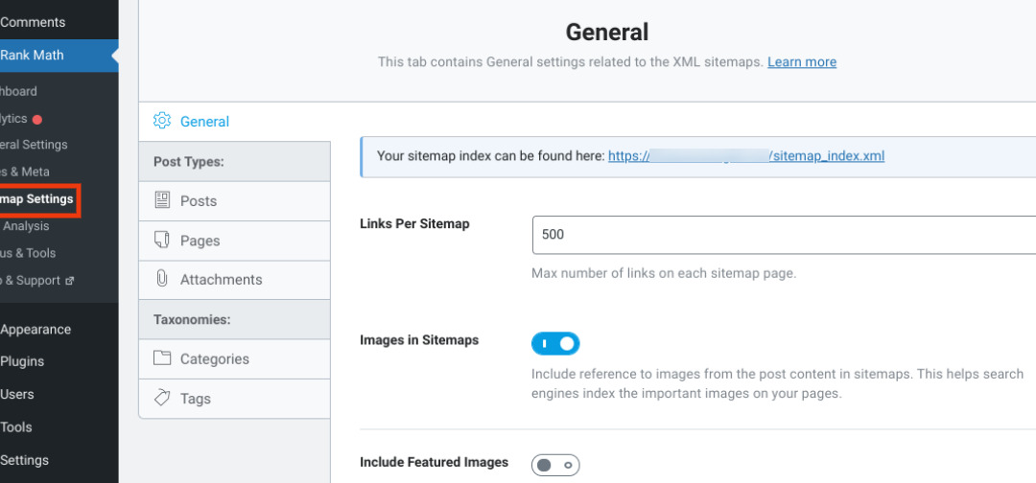Image resolution: width=1036 pixels, height=483 pixels.
Task: Open Sitemap Settings in Rank Math submenu
Action: point(36,199)
